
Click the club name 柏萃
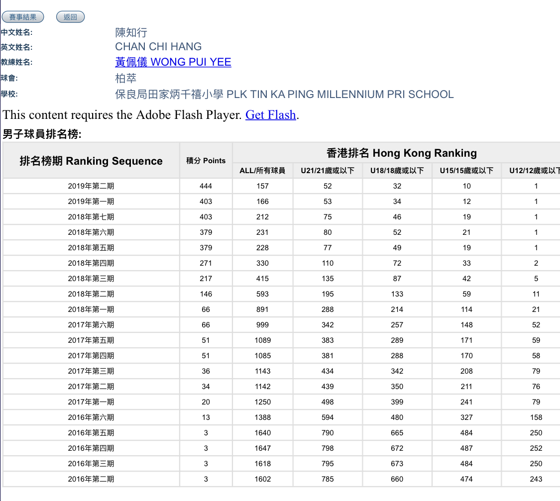pyautogui.click(x=126, y=78)
